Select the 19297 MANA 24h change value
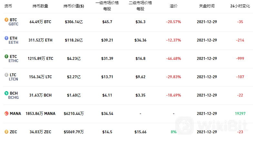 pos(240,113)
